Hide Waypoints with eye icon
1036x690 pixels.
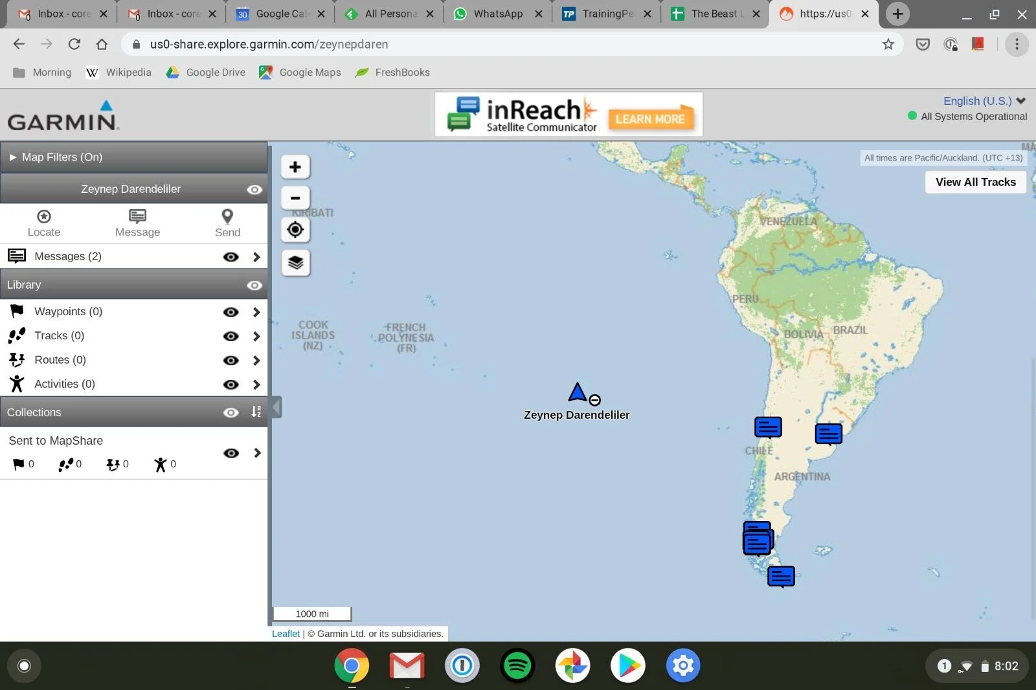pos(231,312)
